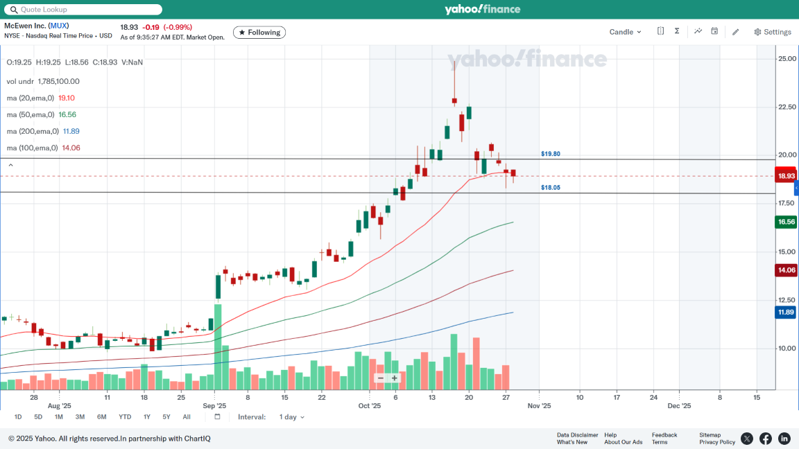Toggle the Following star button

coord(259,33)
